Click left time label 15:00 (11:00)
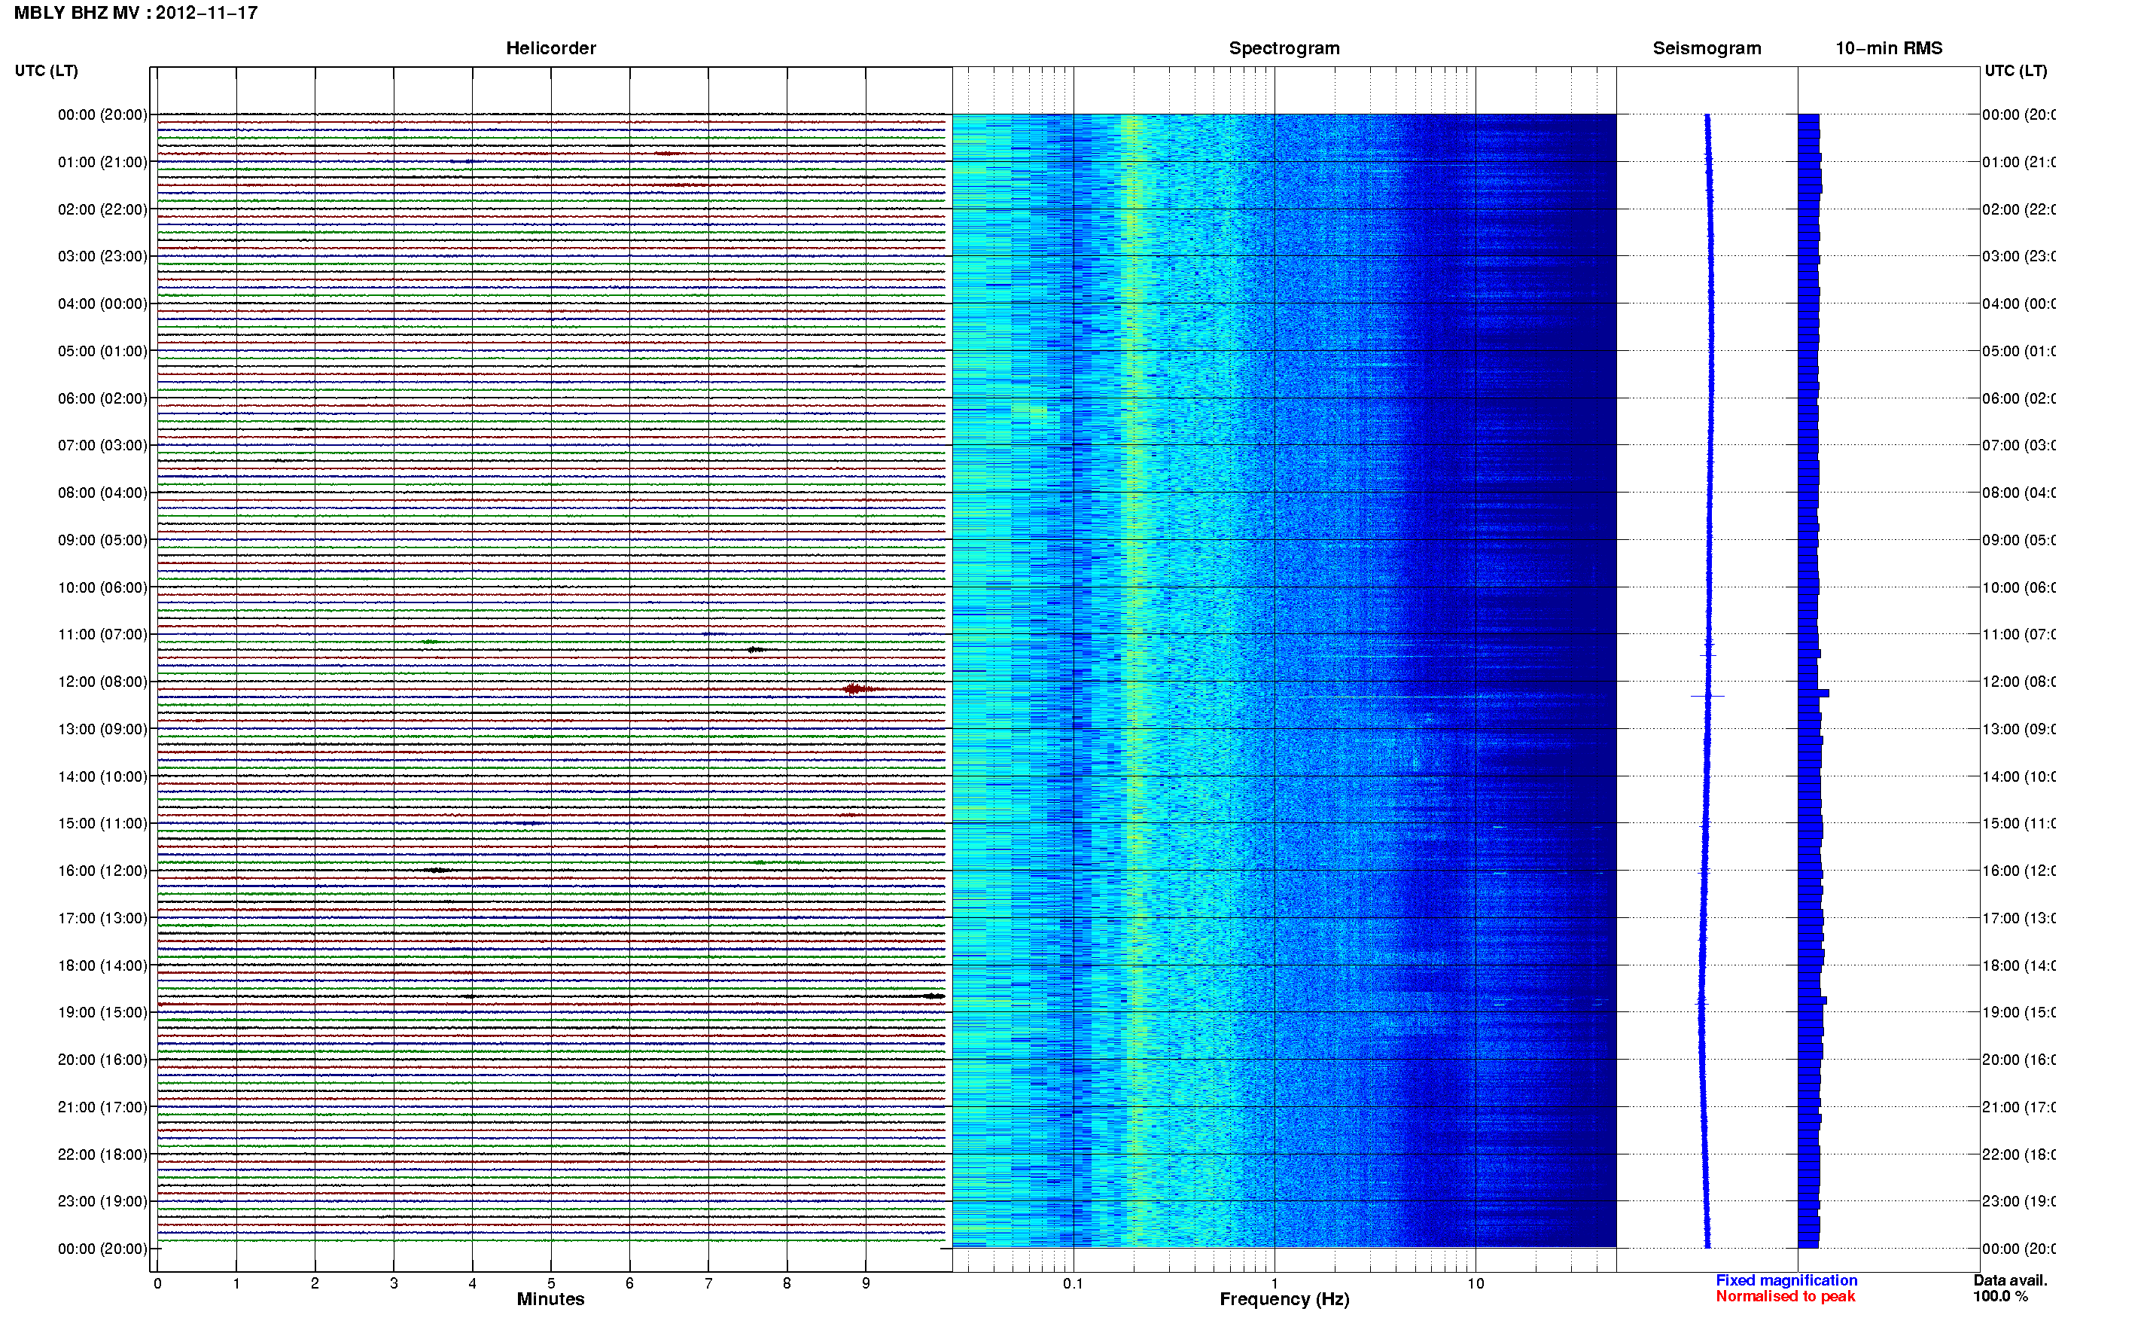Viewport: 2141px width, 1339px height. pyautogui.click(x=102, y=822)
